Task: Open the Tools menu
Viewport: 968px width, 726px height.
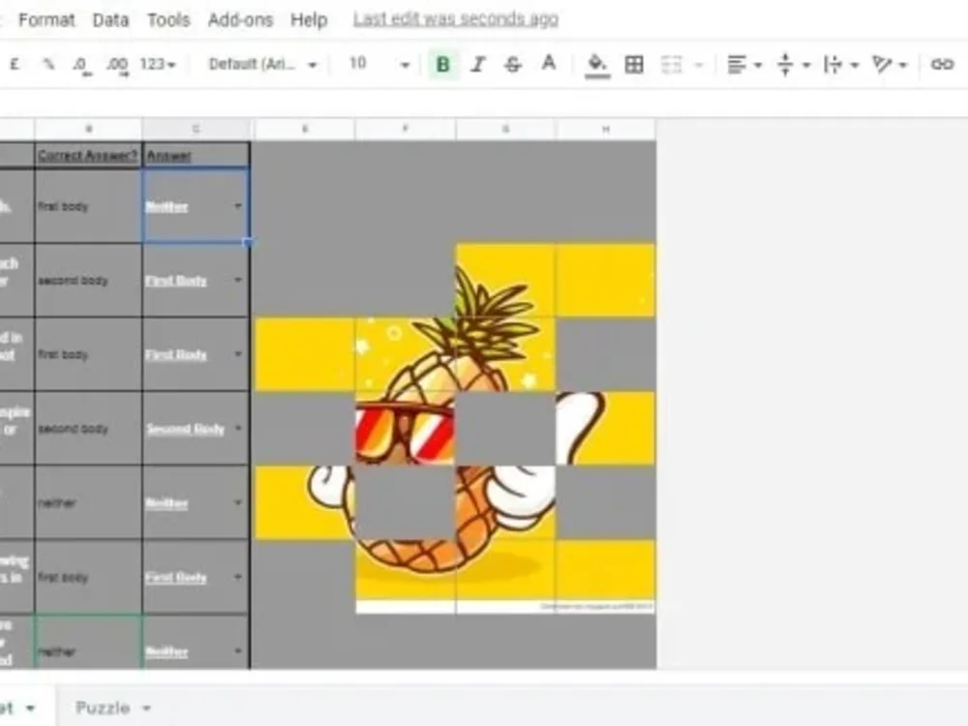Action: click(x=168, y=19)
